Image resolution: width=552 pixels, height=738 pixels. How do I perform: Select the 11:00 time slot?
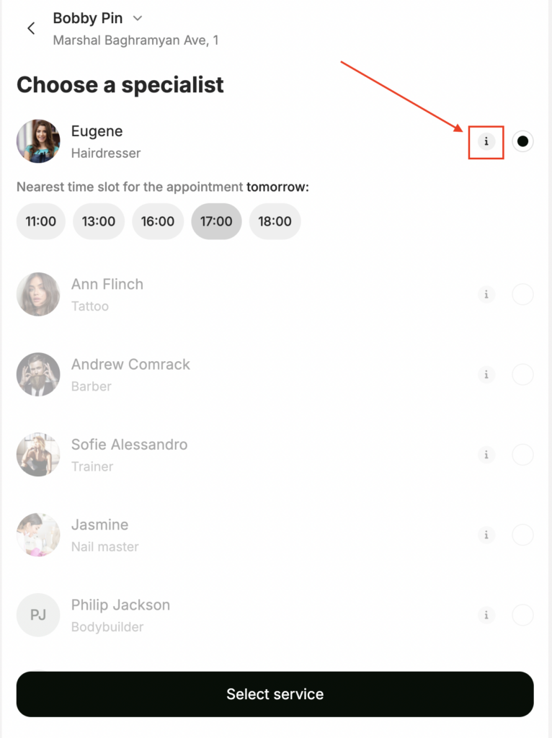pos(41,221)
